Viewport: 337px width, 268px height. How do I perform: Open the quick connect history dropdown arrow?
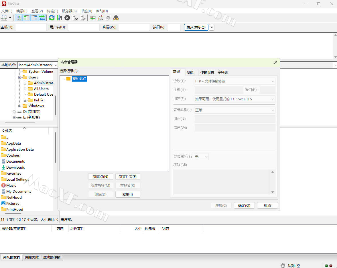coord(212,27)
